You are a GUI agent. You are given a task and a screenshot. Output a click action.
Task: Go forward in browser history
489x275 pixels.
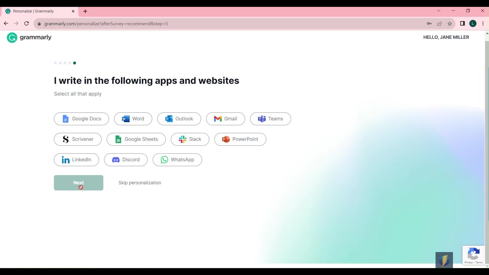click(x=16, y=23)
